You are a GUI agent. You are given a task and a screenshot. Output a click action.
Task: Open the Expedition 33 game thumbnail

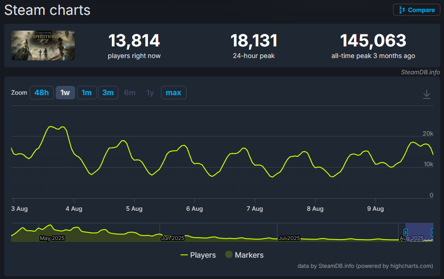click(x=43, y=45)
